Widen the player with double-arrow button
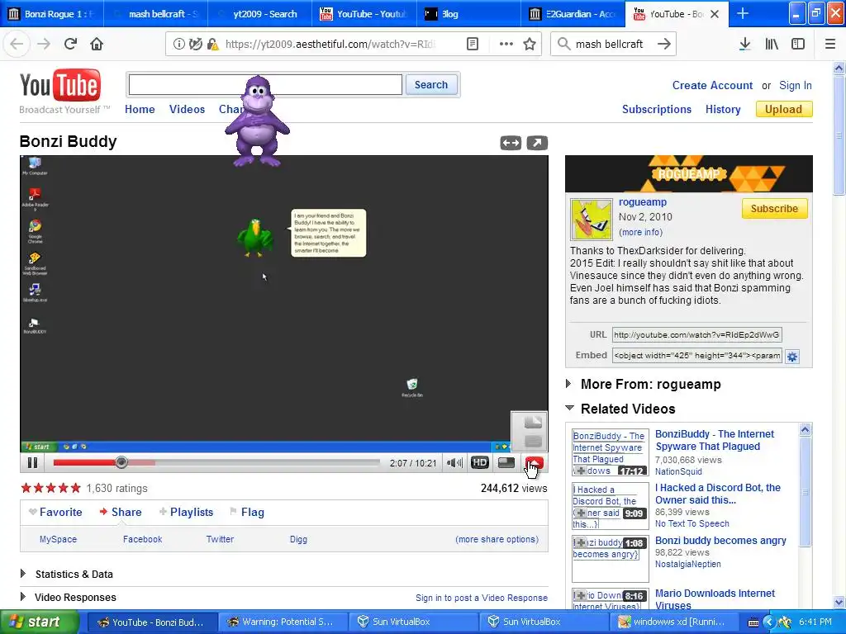The height and width of the screenshot is (634, 846). coord(511,143)
